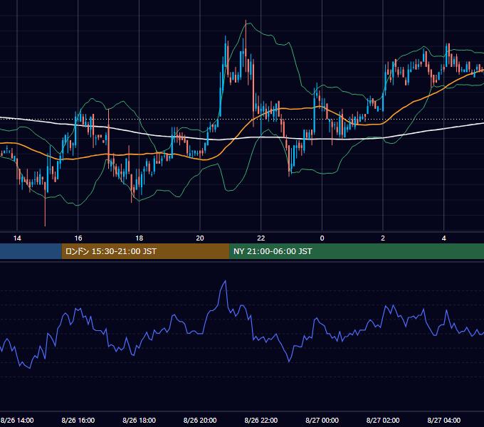This screenshot has height=427, width=484.
Task: Click the blue session bar before London
Action: pyautogui.click(x=31, y=251)
